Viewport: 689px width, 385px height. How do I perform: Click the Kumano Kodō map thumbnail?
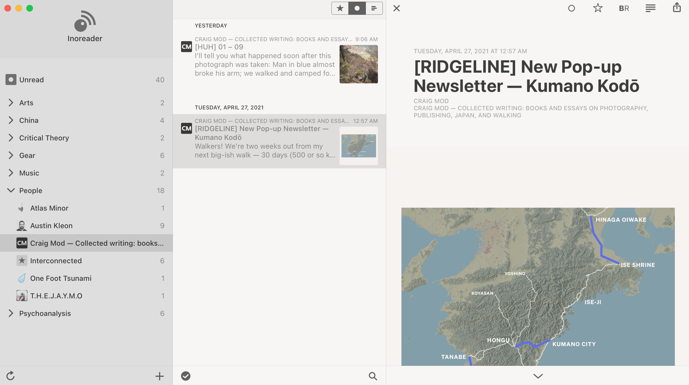tap(358, 146)
